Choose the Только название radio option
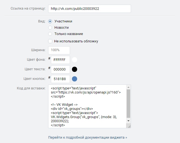 (50, 34)
